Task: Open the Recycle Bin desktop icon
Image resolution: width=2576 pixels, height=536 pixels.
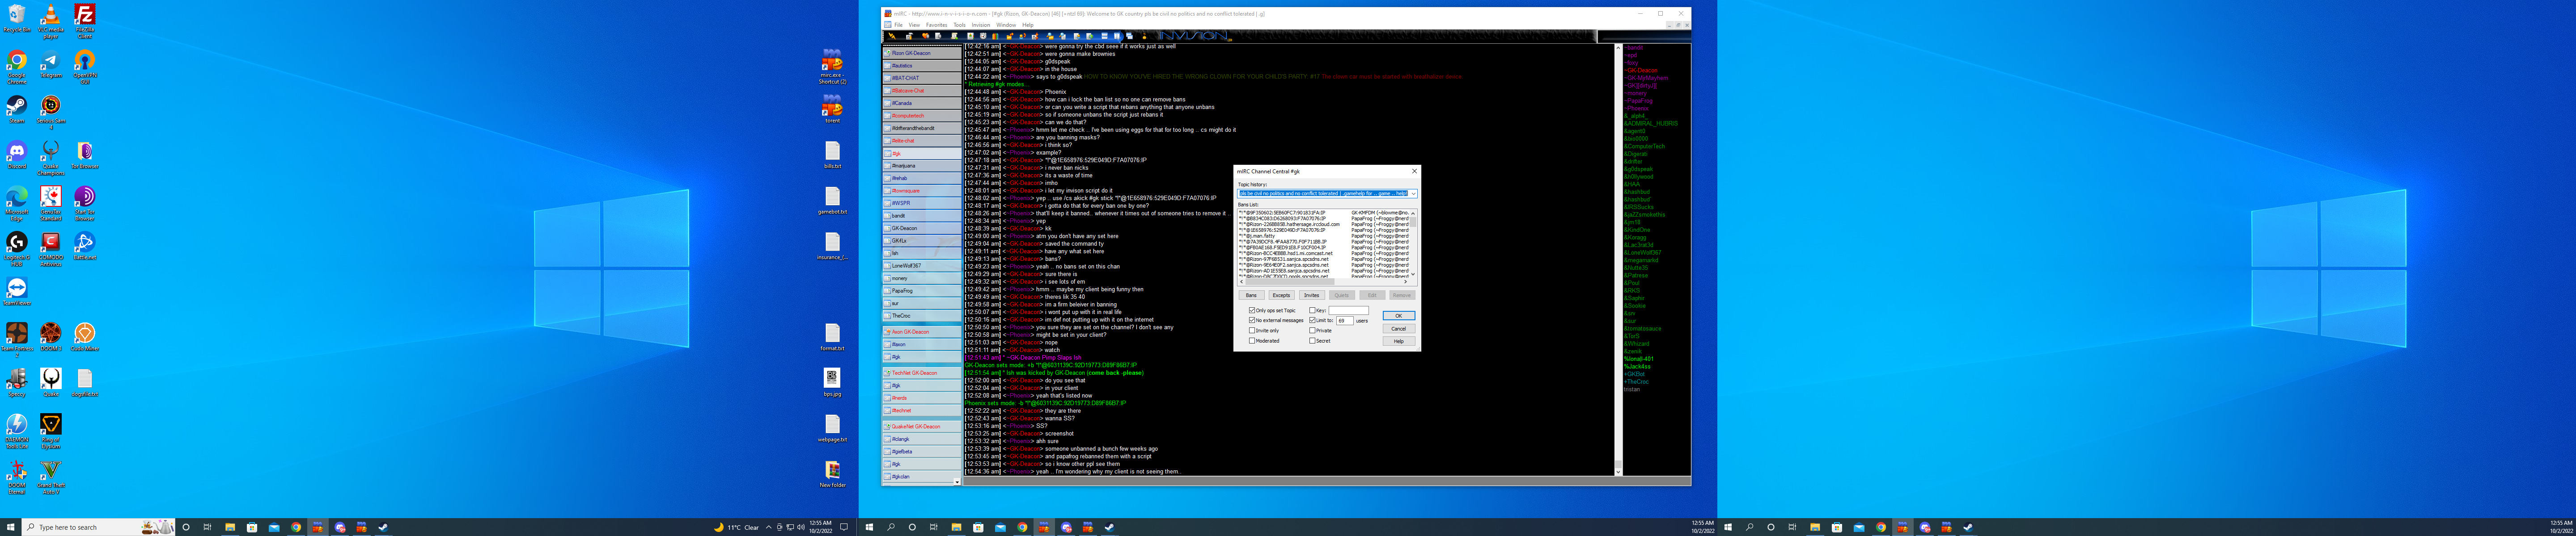Action: [x=17, y=18]
